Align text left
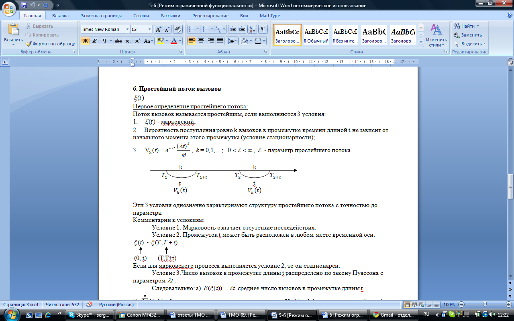 click(x=192, y=41)
